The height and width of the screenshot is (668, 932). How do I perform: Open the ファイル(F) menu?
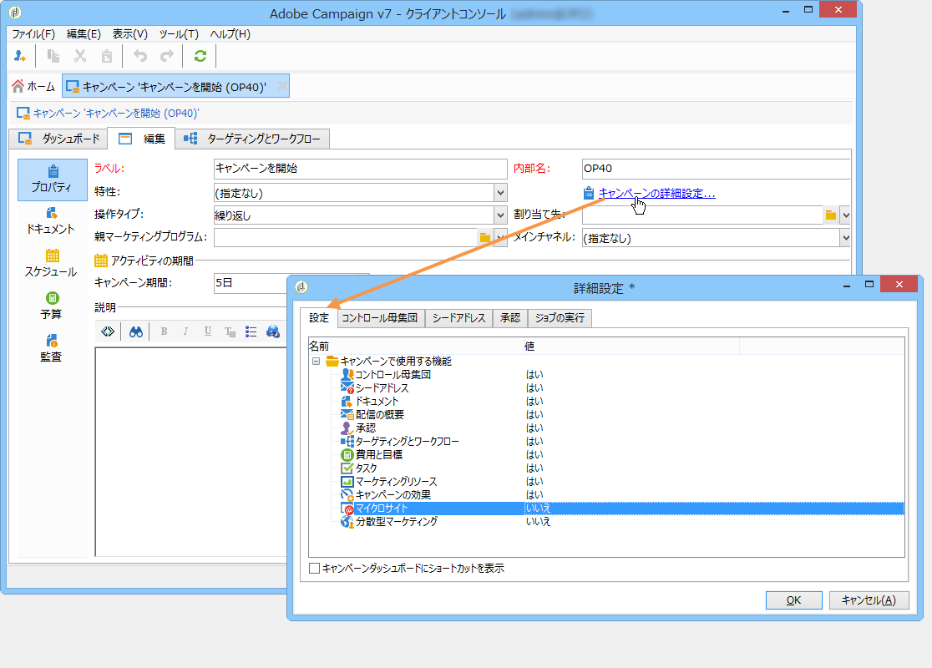pos(33,34)
